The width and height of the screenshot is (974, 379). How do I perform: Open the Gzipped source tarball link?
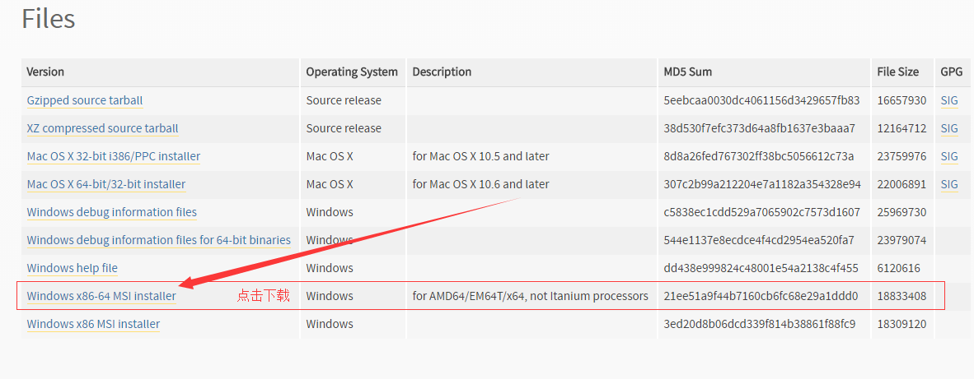[x=85, y=100]
